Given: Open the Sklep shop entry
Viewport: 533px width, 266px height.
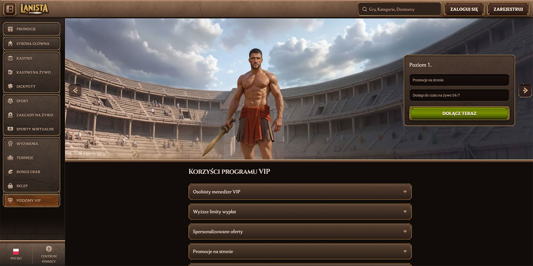Looking at the screenshot, I should (x=32, y=186).
